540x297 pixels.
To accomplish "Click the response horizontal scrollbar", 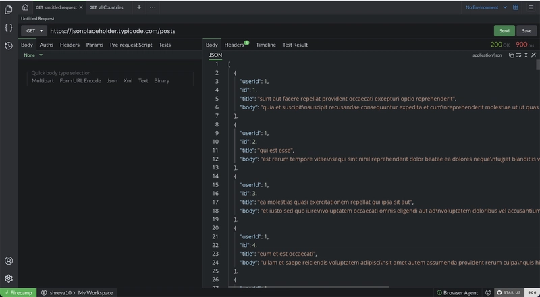I will tap(308, 286).
